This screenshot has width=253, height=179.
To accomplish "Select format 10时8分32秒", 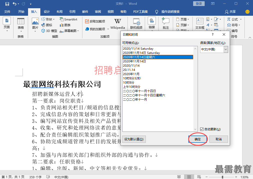I will tap(158, 78).
